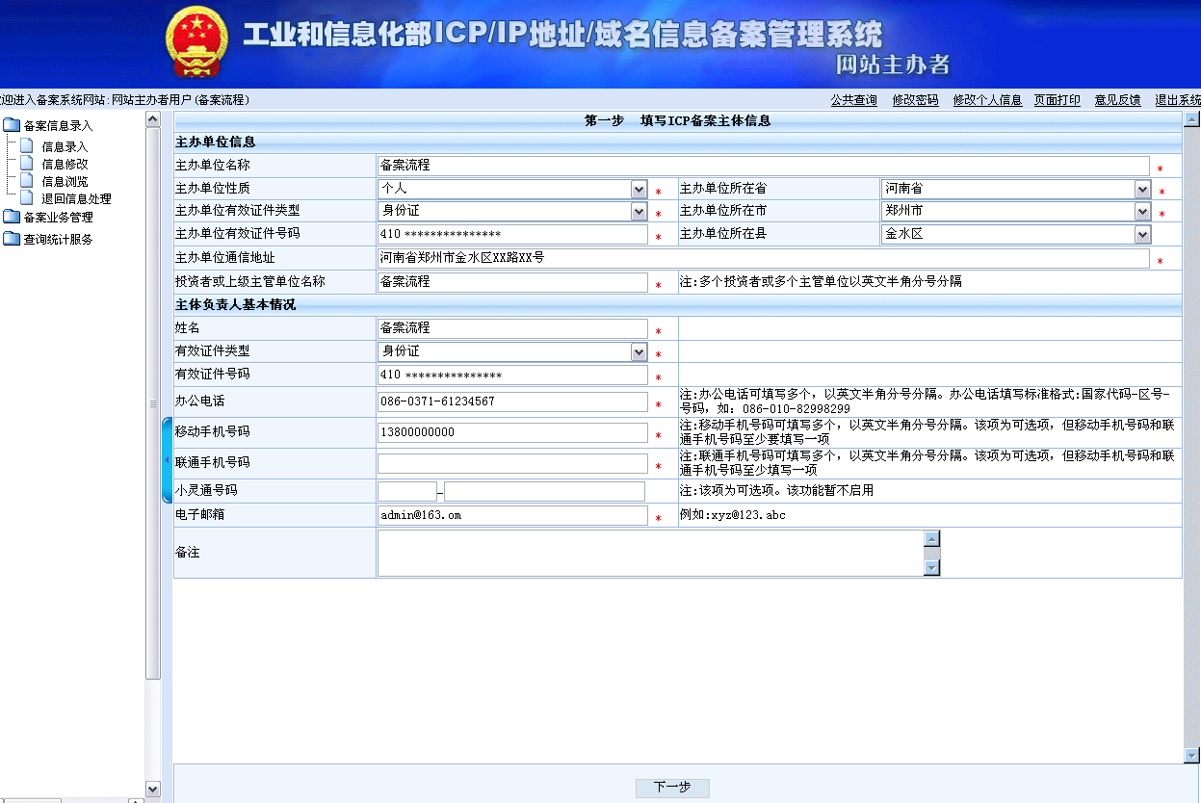Expand the 查询统计服务 tree node
Viewport: 1201px width, 803px height.
[x=58, y=240]
